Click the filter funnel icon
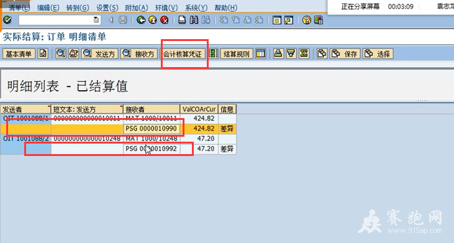This screenshot has width=454, height=243. [x=291, y=54]
